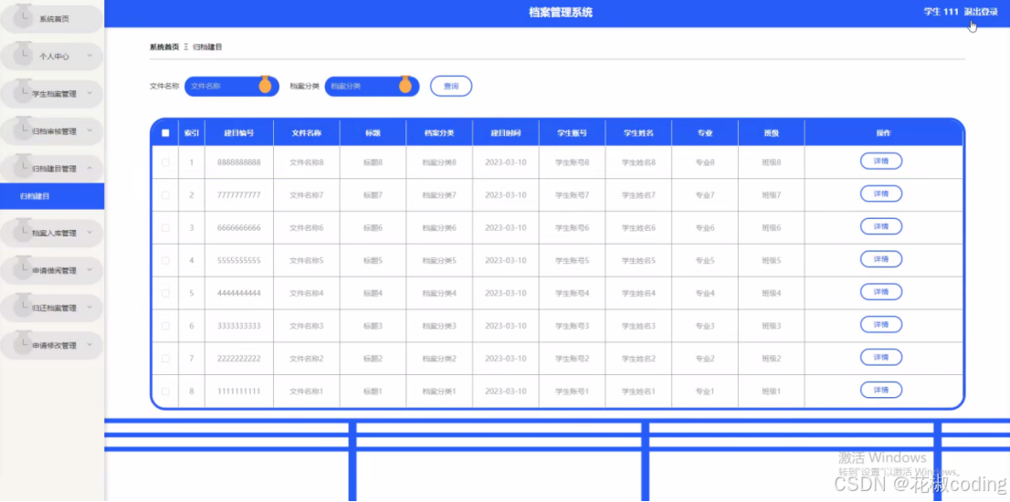The image size is (1010, 502).
Task: Click cell 档案分类5 in the table
Action: (438, 261)
